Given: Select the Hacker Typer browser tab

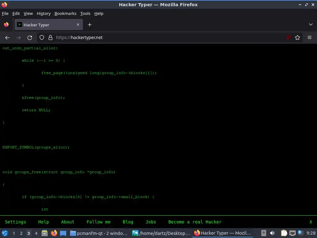Looking at the screenshot, I should (49, 25).
